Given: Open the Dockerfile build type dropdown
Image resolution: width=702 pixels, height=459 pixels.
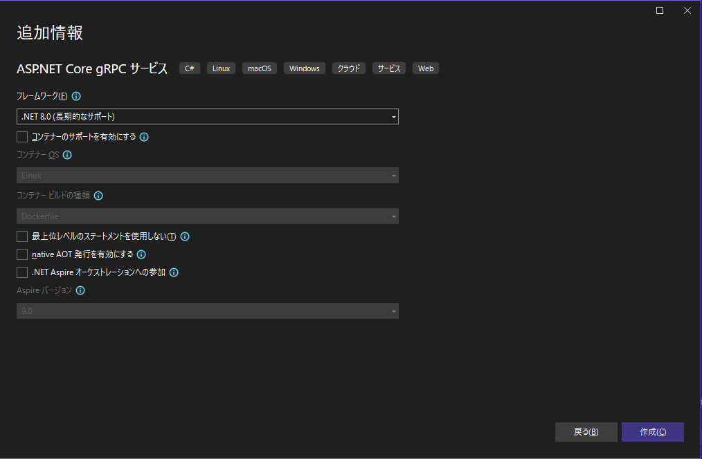Looking at the screenshot, I should click(x=207, y=216).
